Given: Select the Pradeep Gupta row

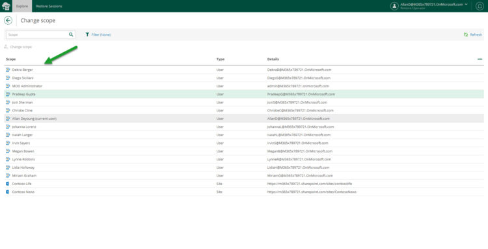Looking at the screenshot, I should point(244,94).
